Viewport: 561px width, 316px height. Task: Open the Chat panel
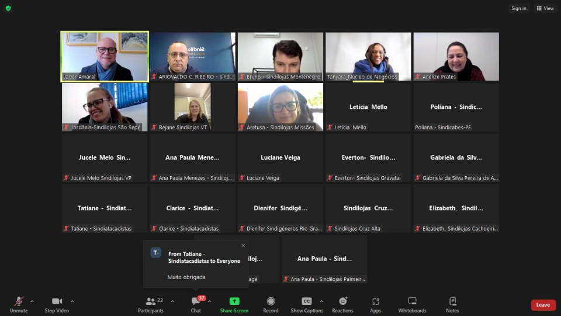(x=196, y=304)
